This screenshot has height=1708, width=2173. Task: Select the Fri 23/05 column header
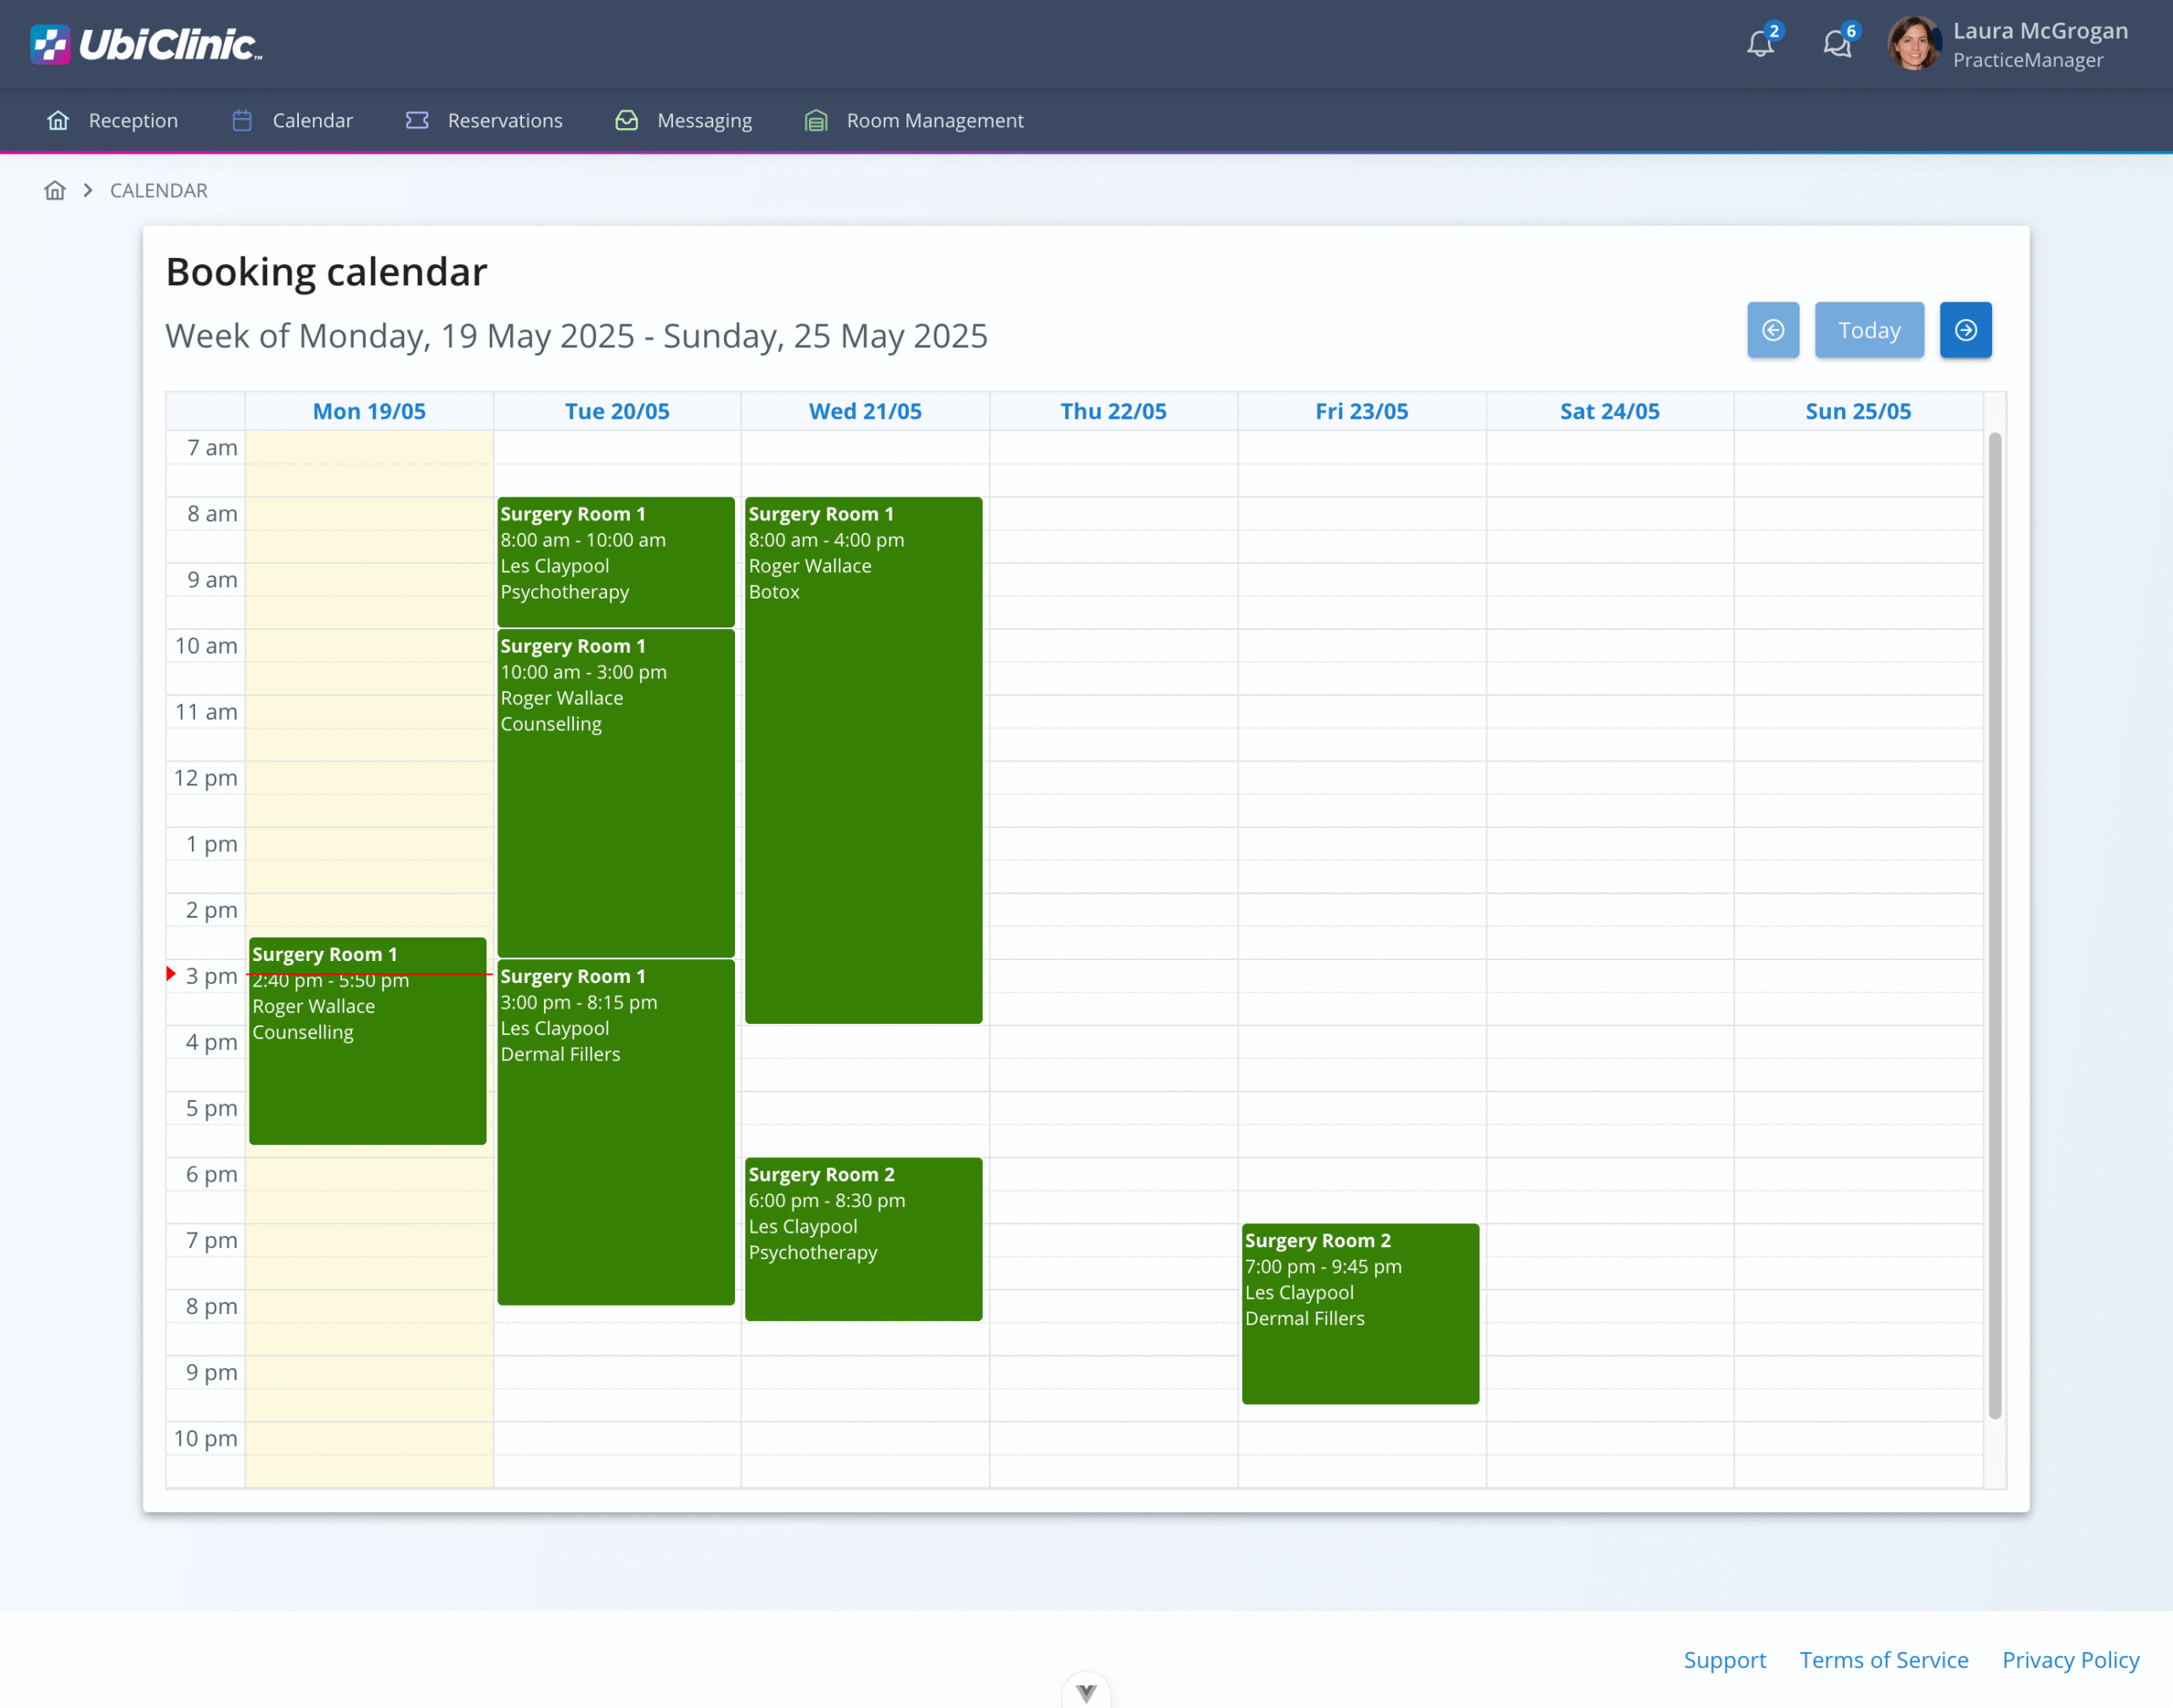[1361, 411]
